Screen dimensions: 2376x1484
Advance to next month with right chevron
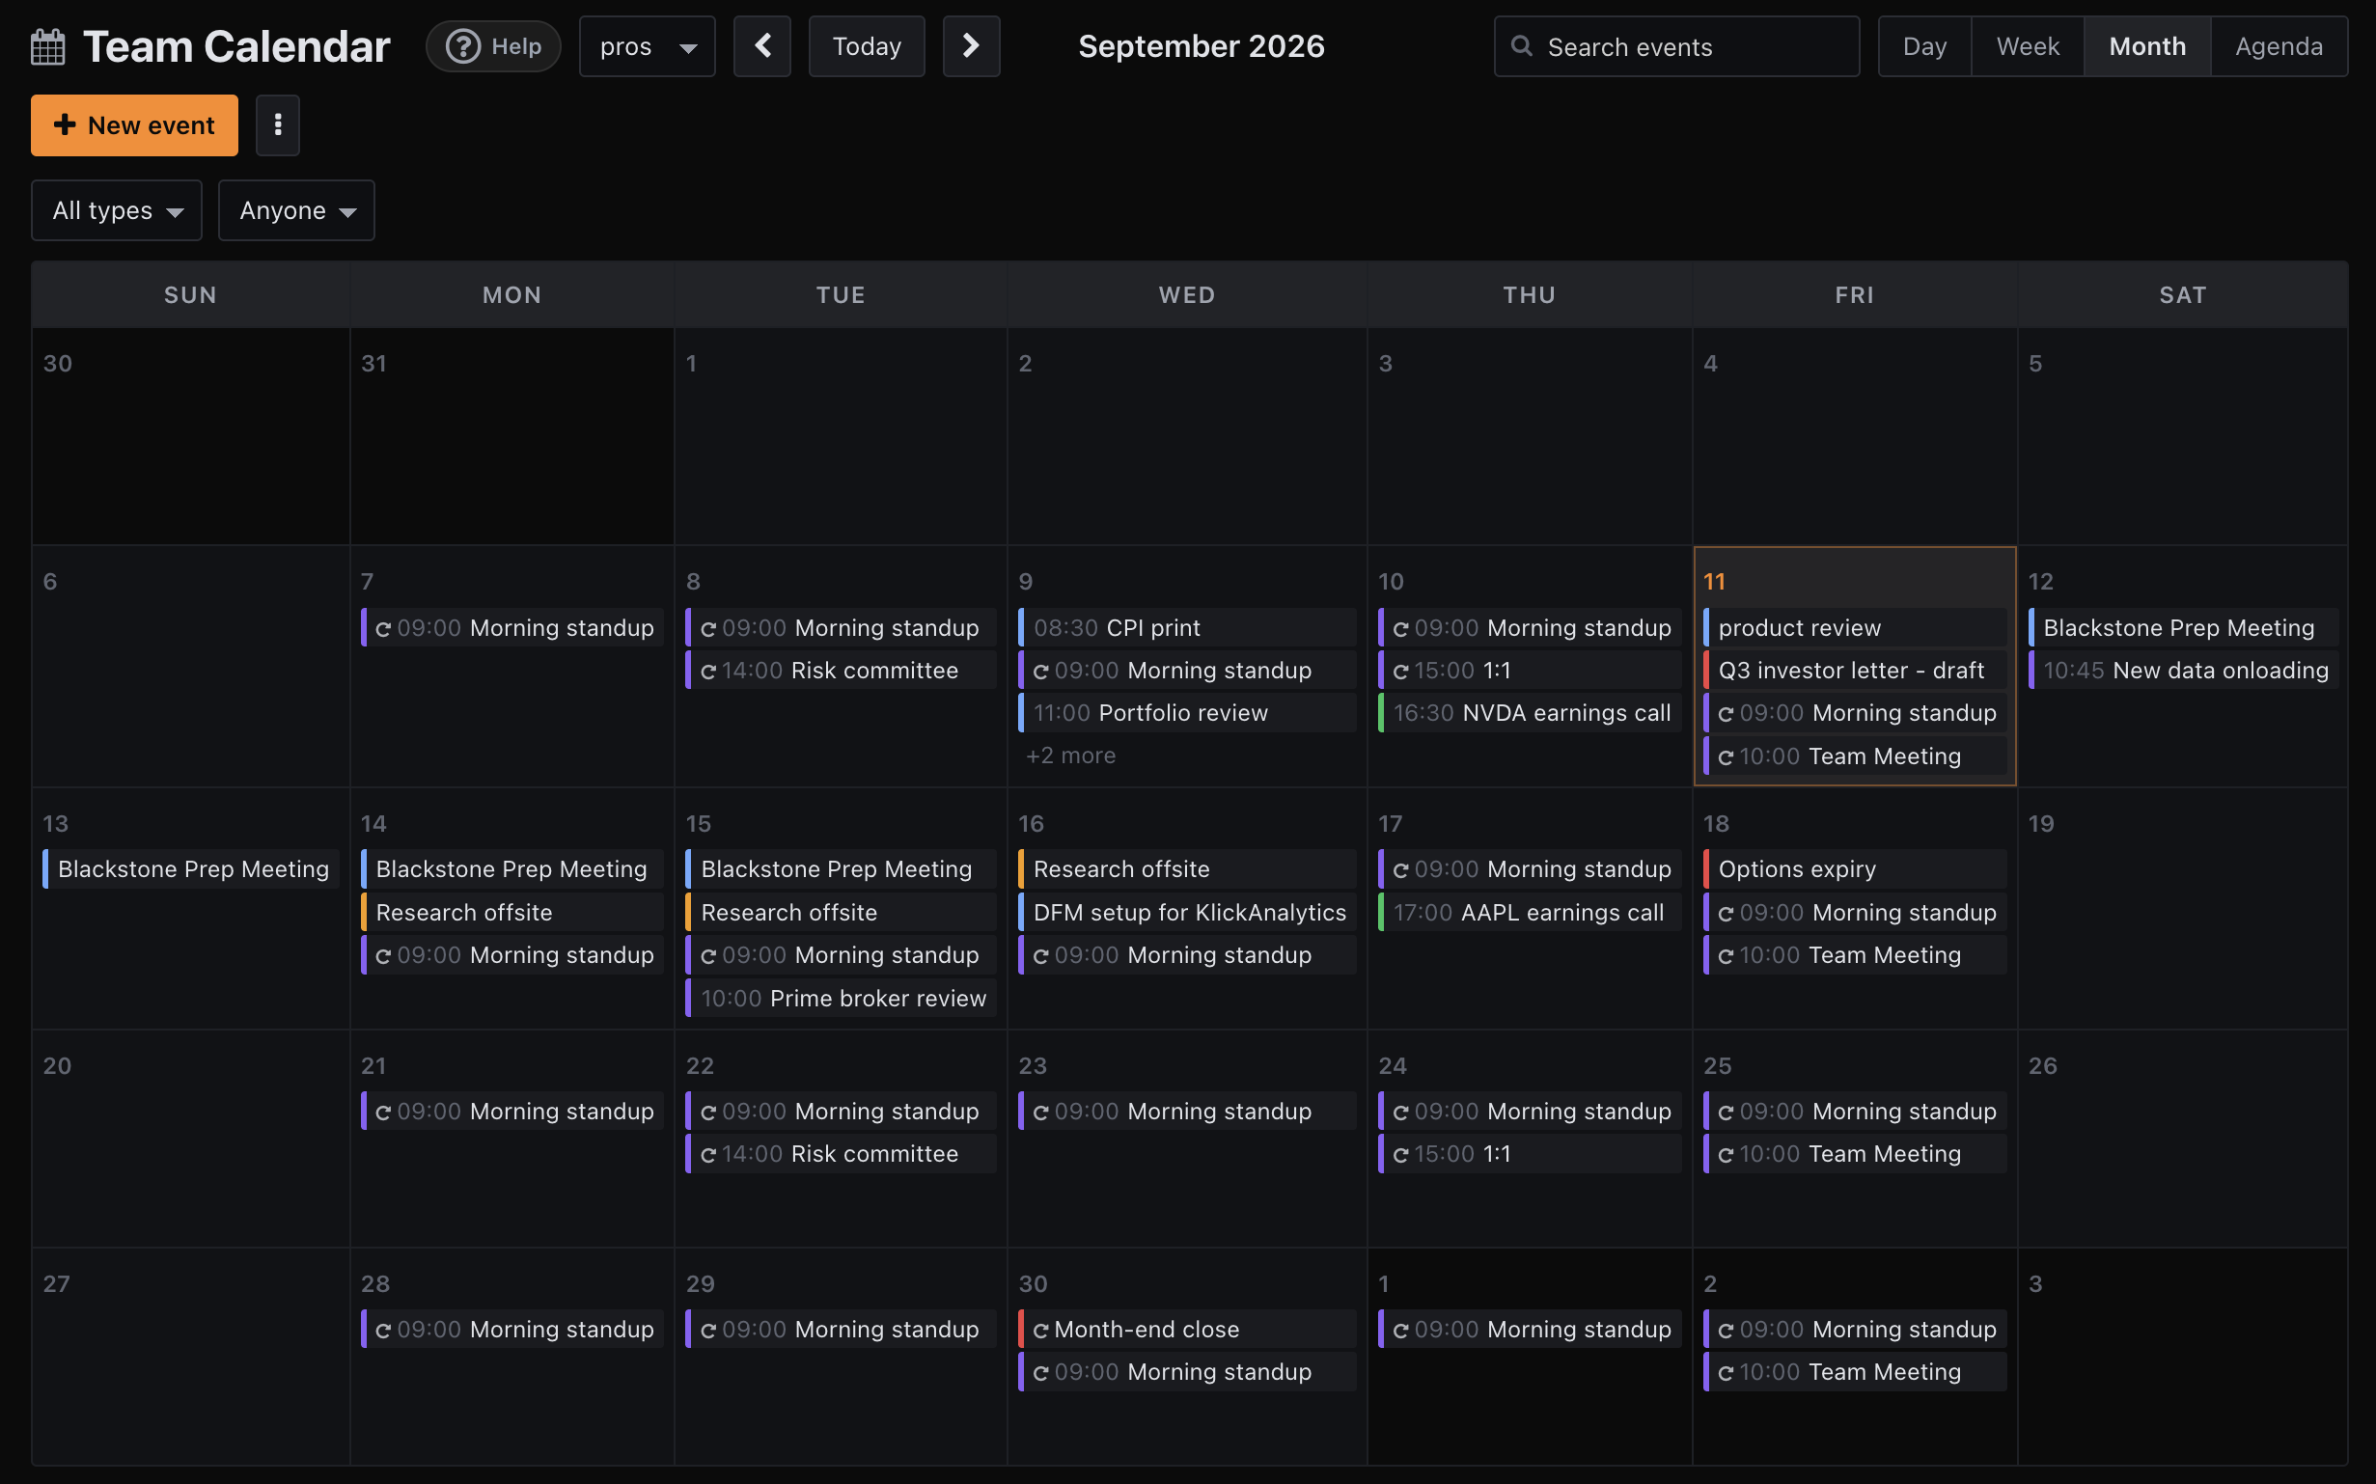click(971, 46)
